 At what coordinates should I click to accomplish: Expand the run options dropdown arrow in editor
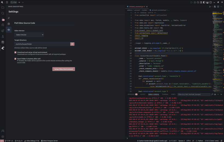tap(212, 7)
